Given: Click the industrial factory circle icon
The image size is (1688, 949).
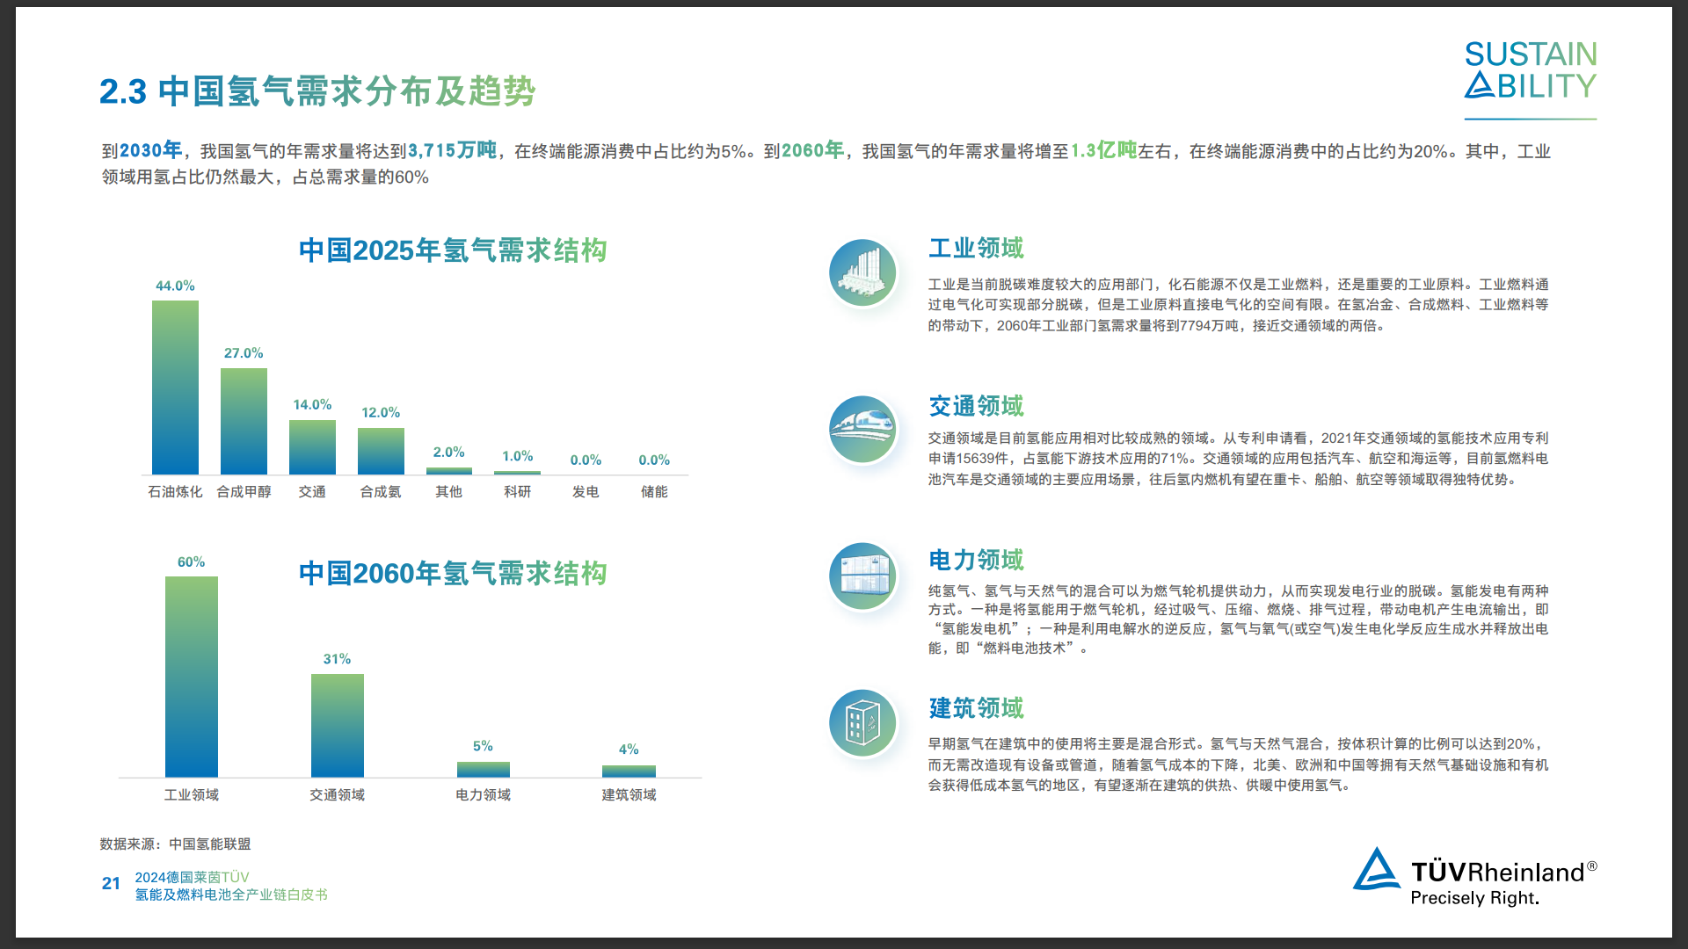Looking at the screenshot, I should click(x=862, y=272).
